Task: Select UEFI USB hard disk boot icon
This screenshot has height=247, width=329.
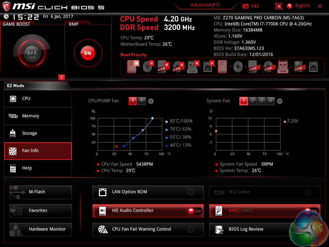Action: (163, 67)
